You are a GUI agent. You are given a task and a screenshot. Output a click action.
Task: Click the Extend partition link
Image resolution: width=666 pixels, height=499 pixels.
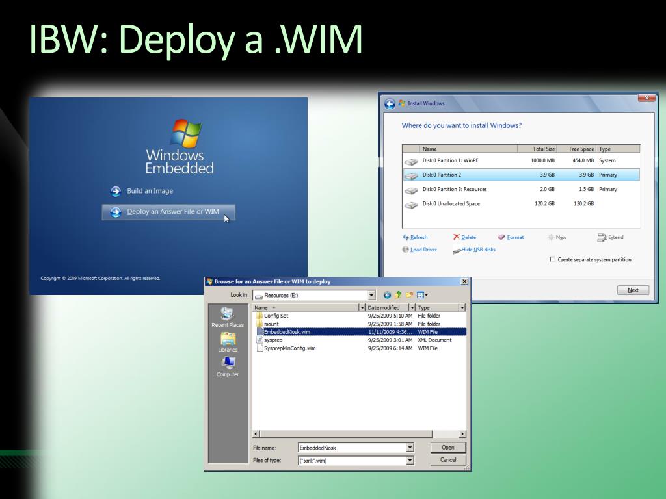[610, 237]
